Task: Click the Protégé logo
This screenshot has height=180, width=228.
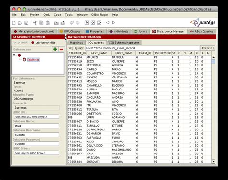Action: tap(203, 23)
